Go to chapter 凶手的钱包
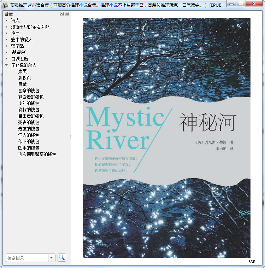This screenshot has width=265, height=268. point(29,148)
